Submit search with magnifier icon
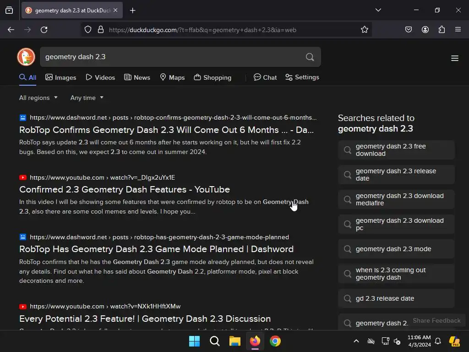 (x=310, y=57)
